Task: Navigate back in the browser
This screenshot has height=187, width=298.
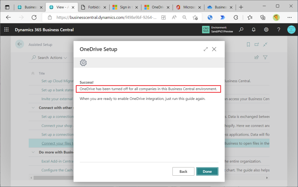Action: [8, 17]
